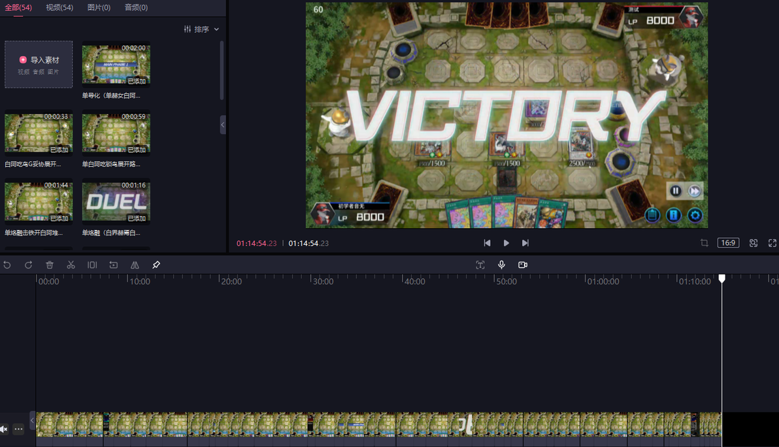The image size is (779, 447).
Task: Select the 00:00:33 media clip thumbnail
Action: [x=39, y=133]
